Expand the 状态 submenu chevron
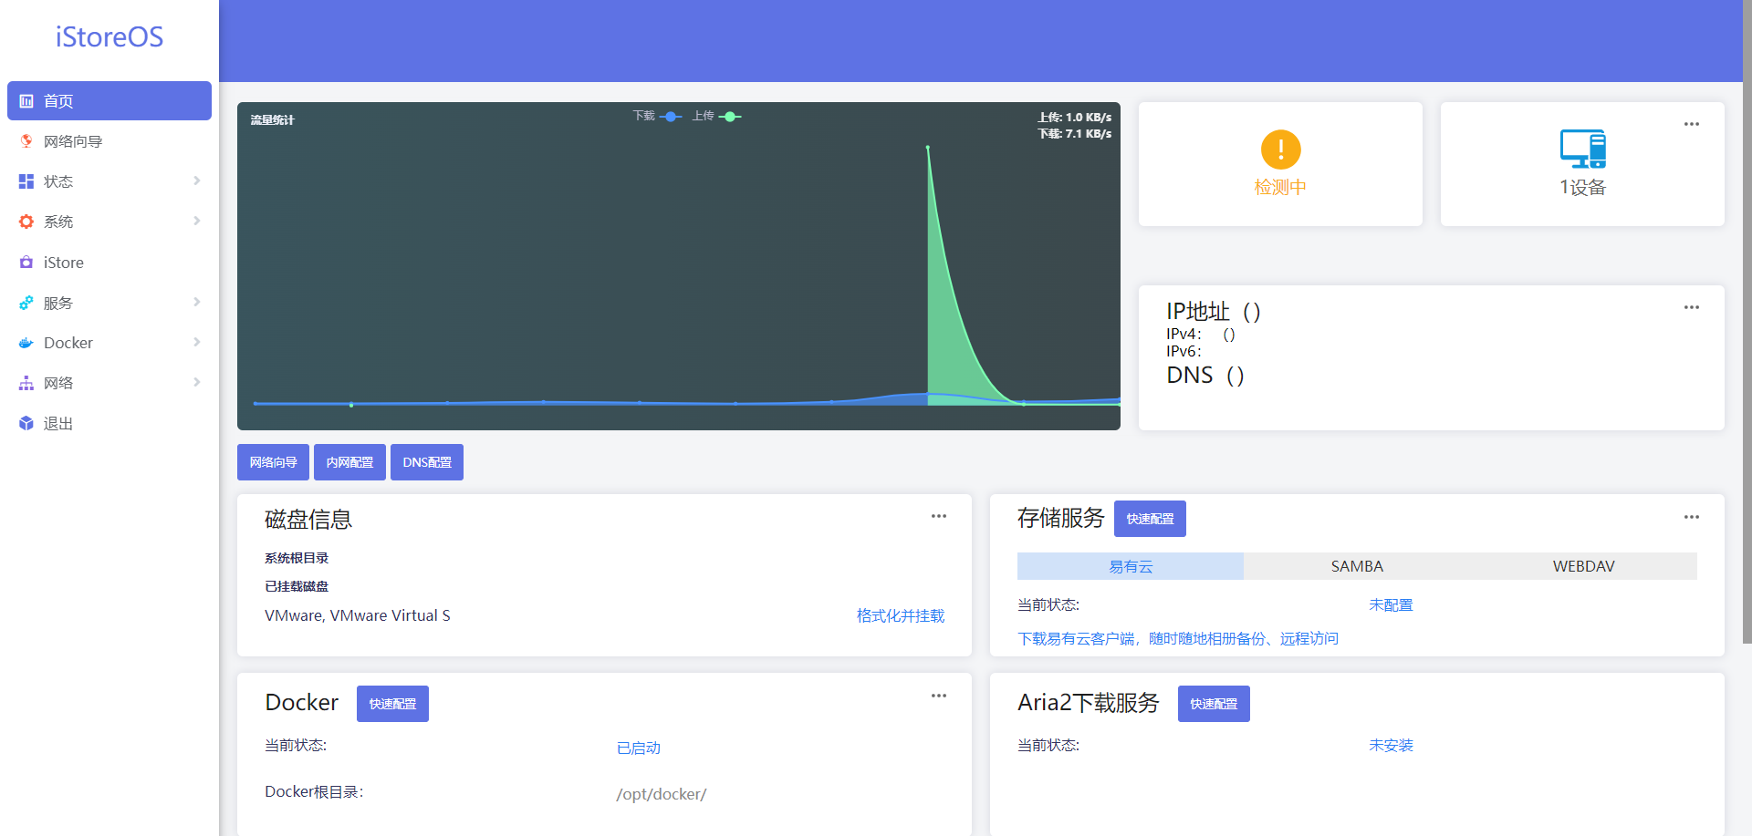 click(x=197, y=181)
